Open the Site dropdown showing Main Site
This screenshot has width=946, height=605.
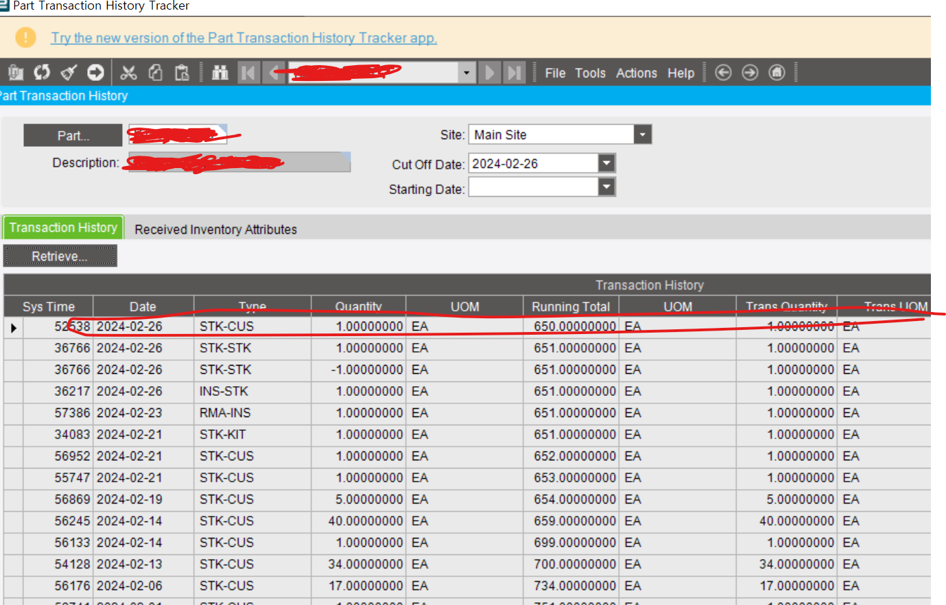pos(642,134)
